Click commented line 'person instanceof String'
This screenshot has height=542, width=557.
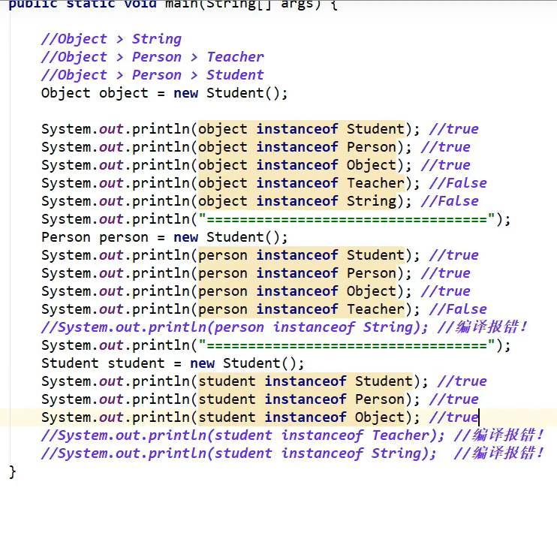pos(285,327)
